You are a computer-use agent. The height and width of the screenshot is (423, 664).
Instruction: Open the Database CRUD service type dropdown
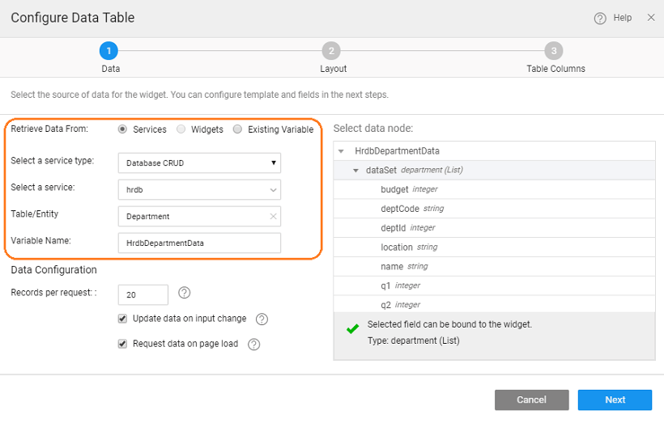tap(199, 163)
